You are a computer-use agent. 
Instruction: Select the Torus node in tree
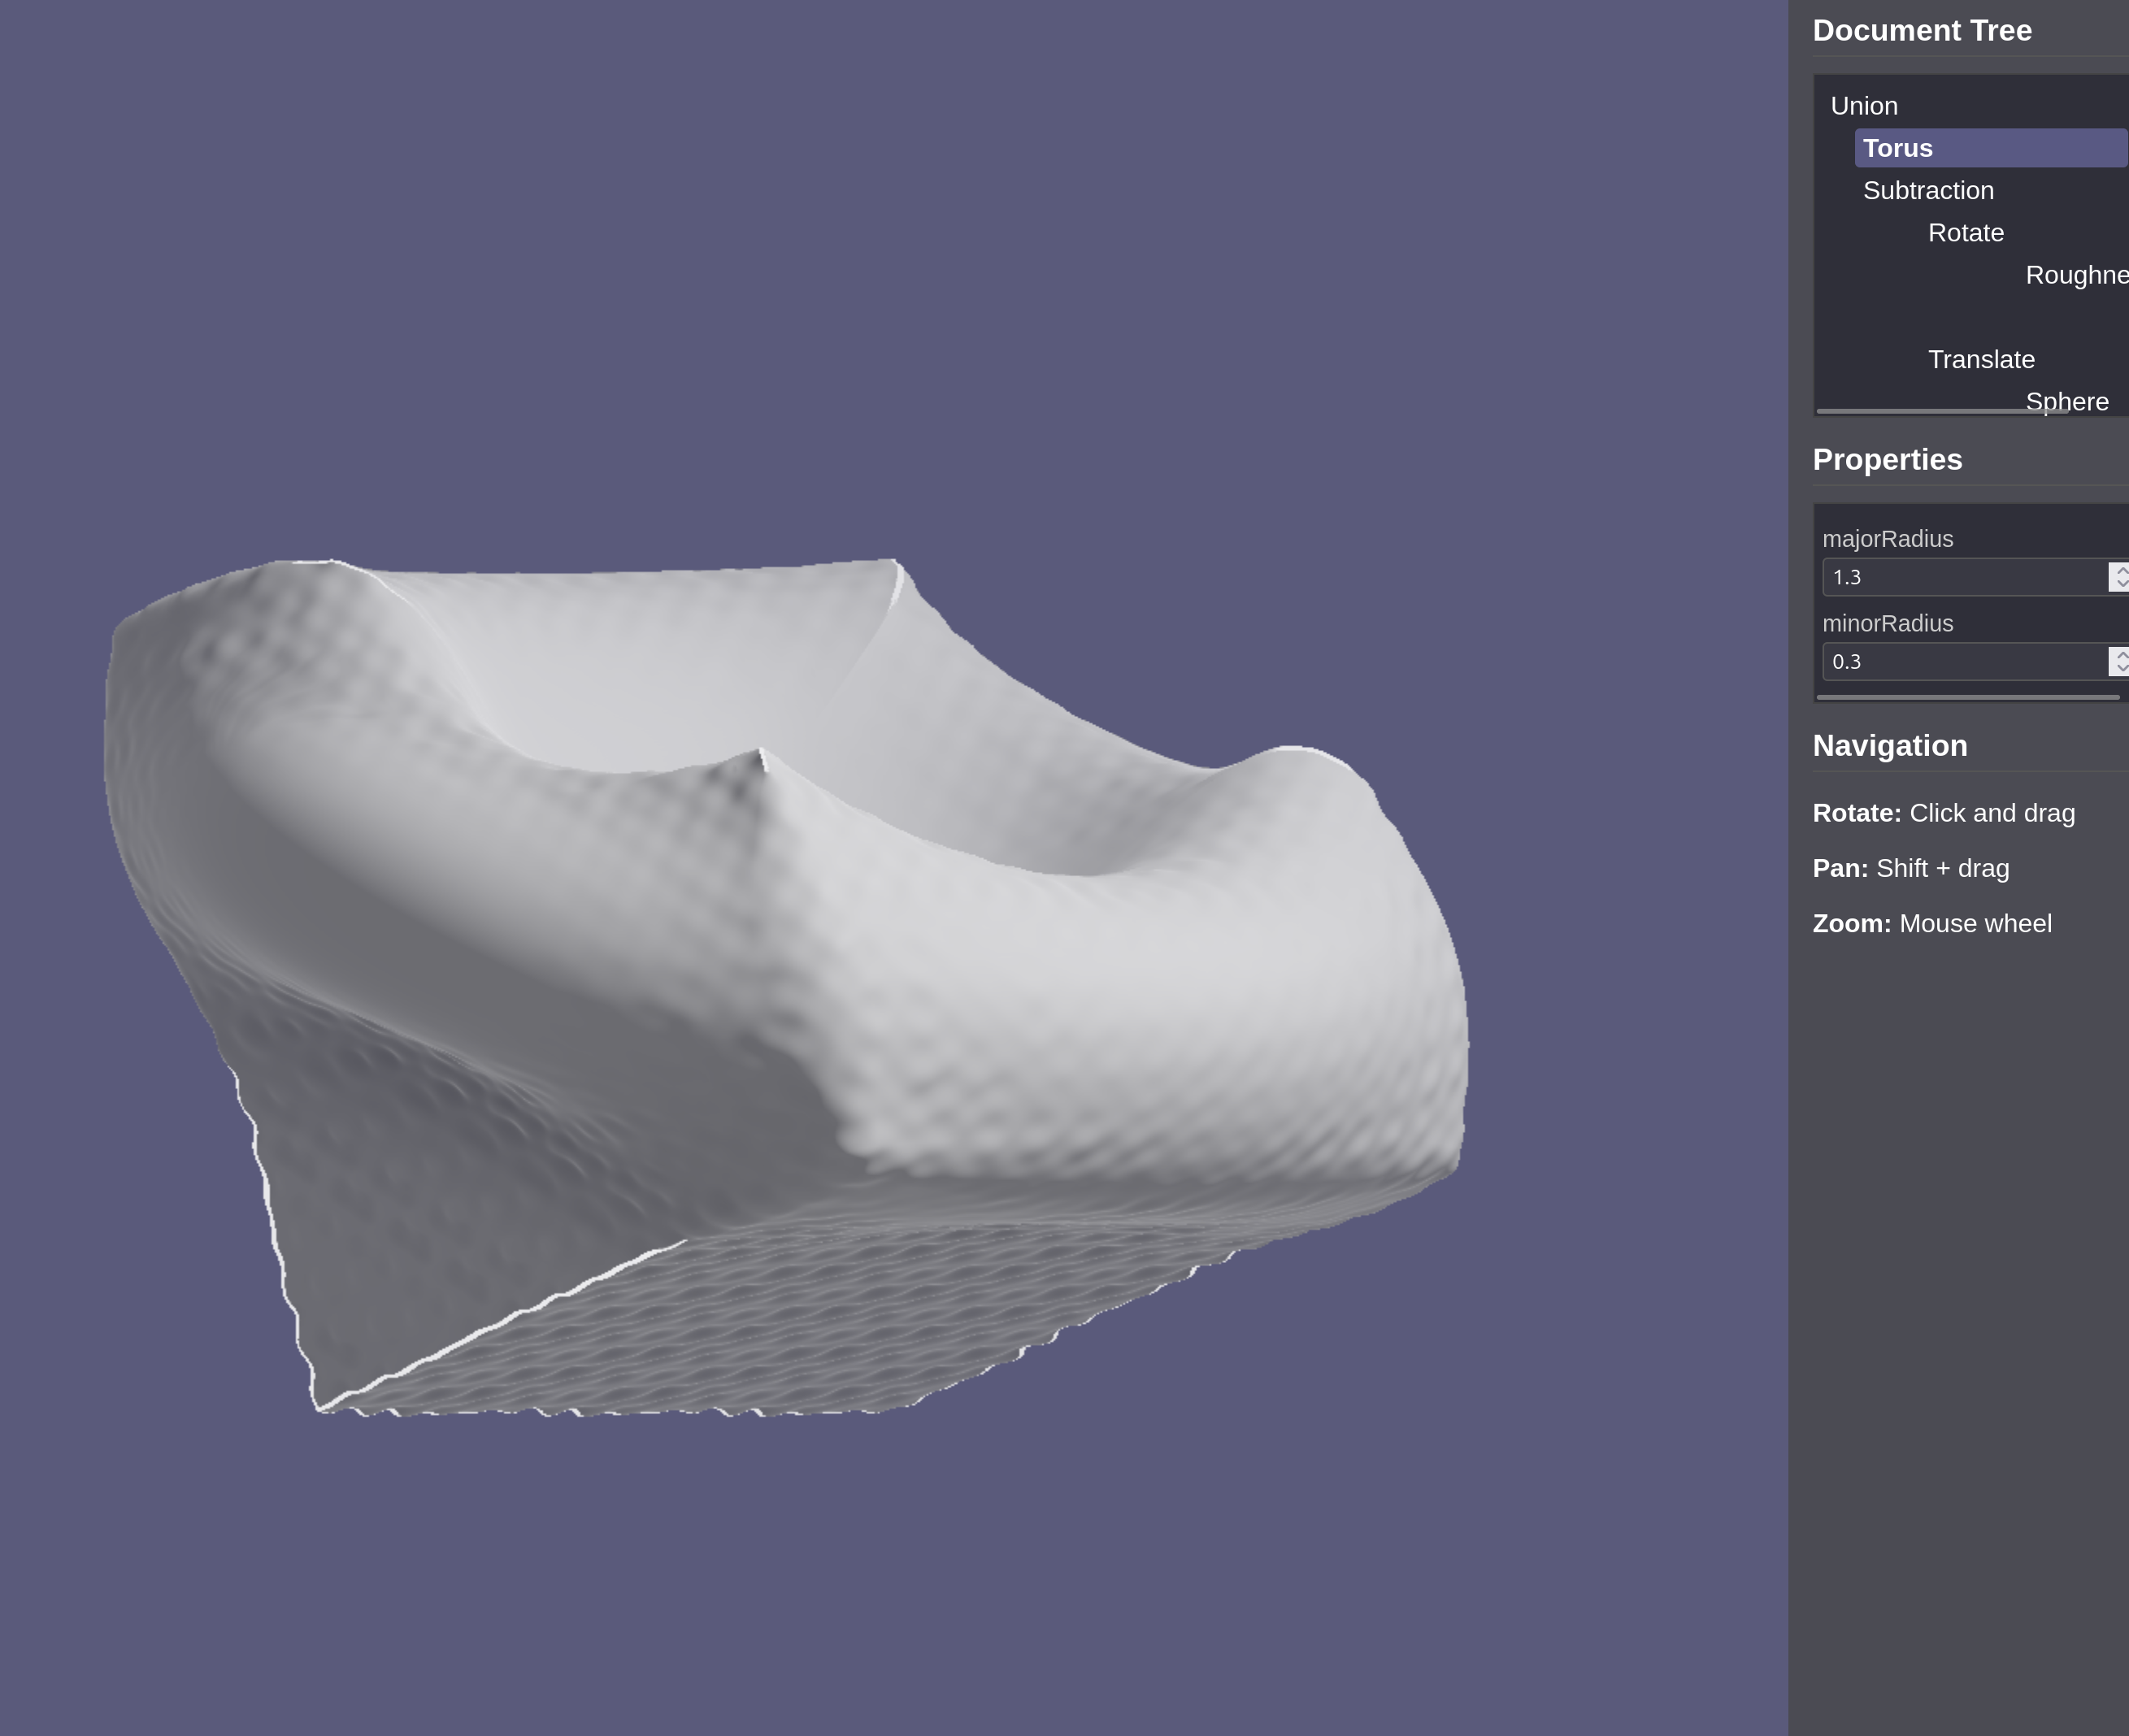1897,148
